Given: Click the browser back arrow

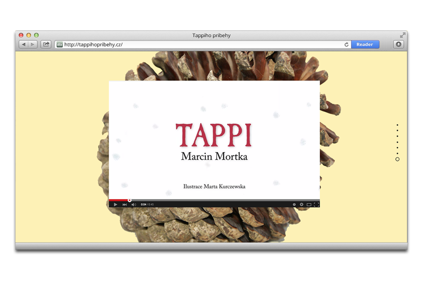Looking at the screenshot, I should pos(23,44).
